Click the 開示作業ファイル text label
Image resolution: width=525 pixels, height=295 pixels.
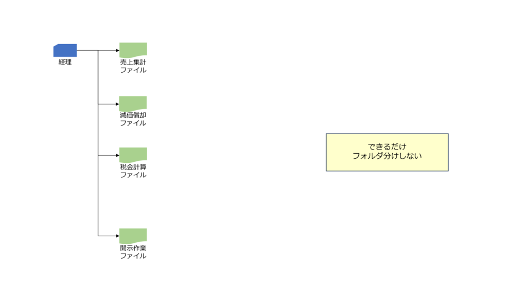[x=133, y=252]
